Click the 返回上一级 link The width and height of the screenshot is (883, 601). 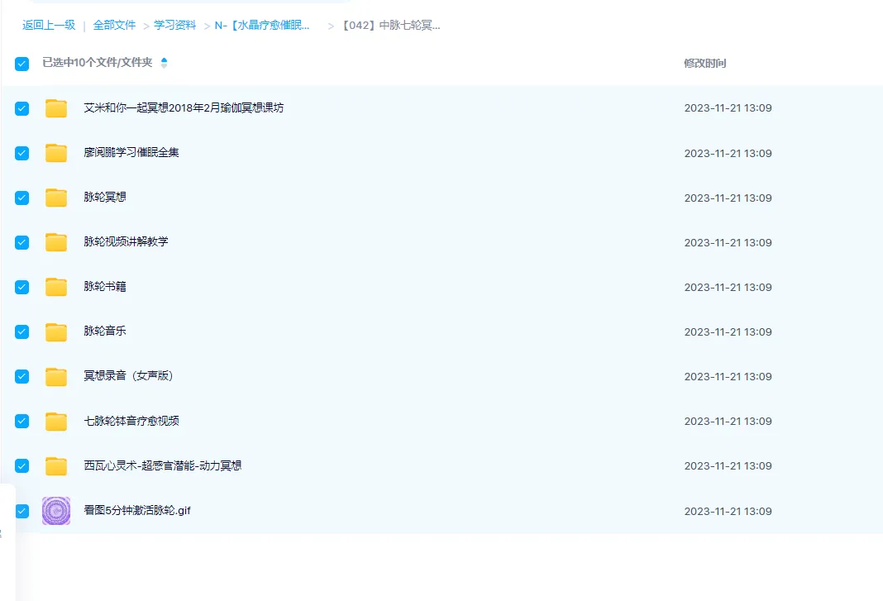pyautogui.click(x=49, y=25)
